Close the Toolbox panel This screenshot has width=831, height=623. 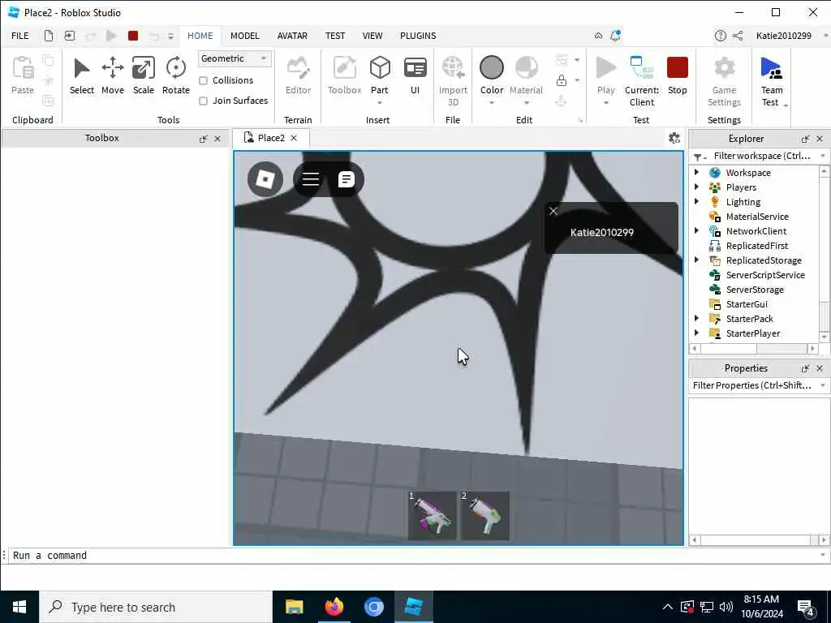click(x=217, y=139)
